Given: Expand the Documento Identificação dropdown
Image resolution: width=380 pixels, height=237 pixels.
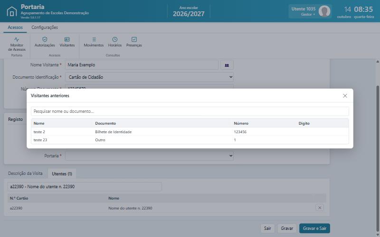Looking at the screenshot, I should [150, 77].
